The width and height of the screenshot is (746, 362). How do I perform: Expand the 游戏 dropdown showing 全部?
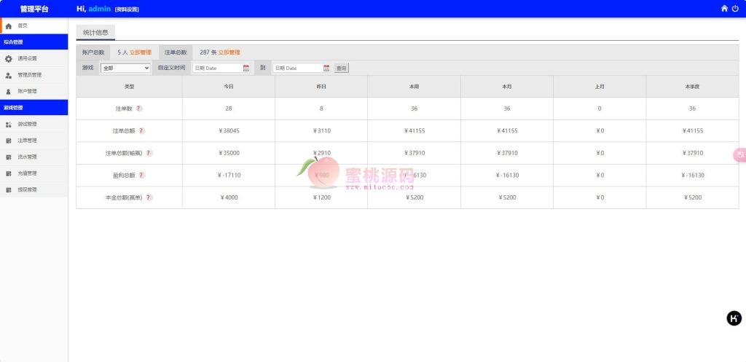125,68
